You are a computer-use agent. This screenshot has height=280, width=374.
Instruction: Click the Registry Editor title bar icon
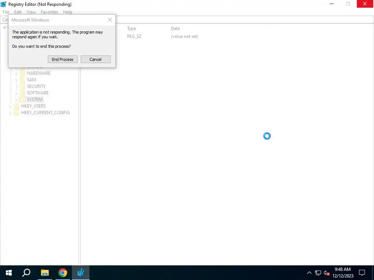[3, 4]
